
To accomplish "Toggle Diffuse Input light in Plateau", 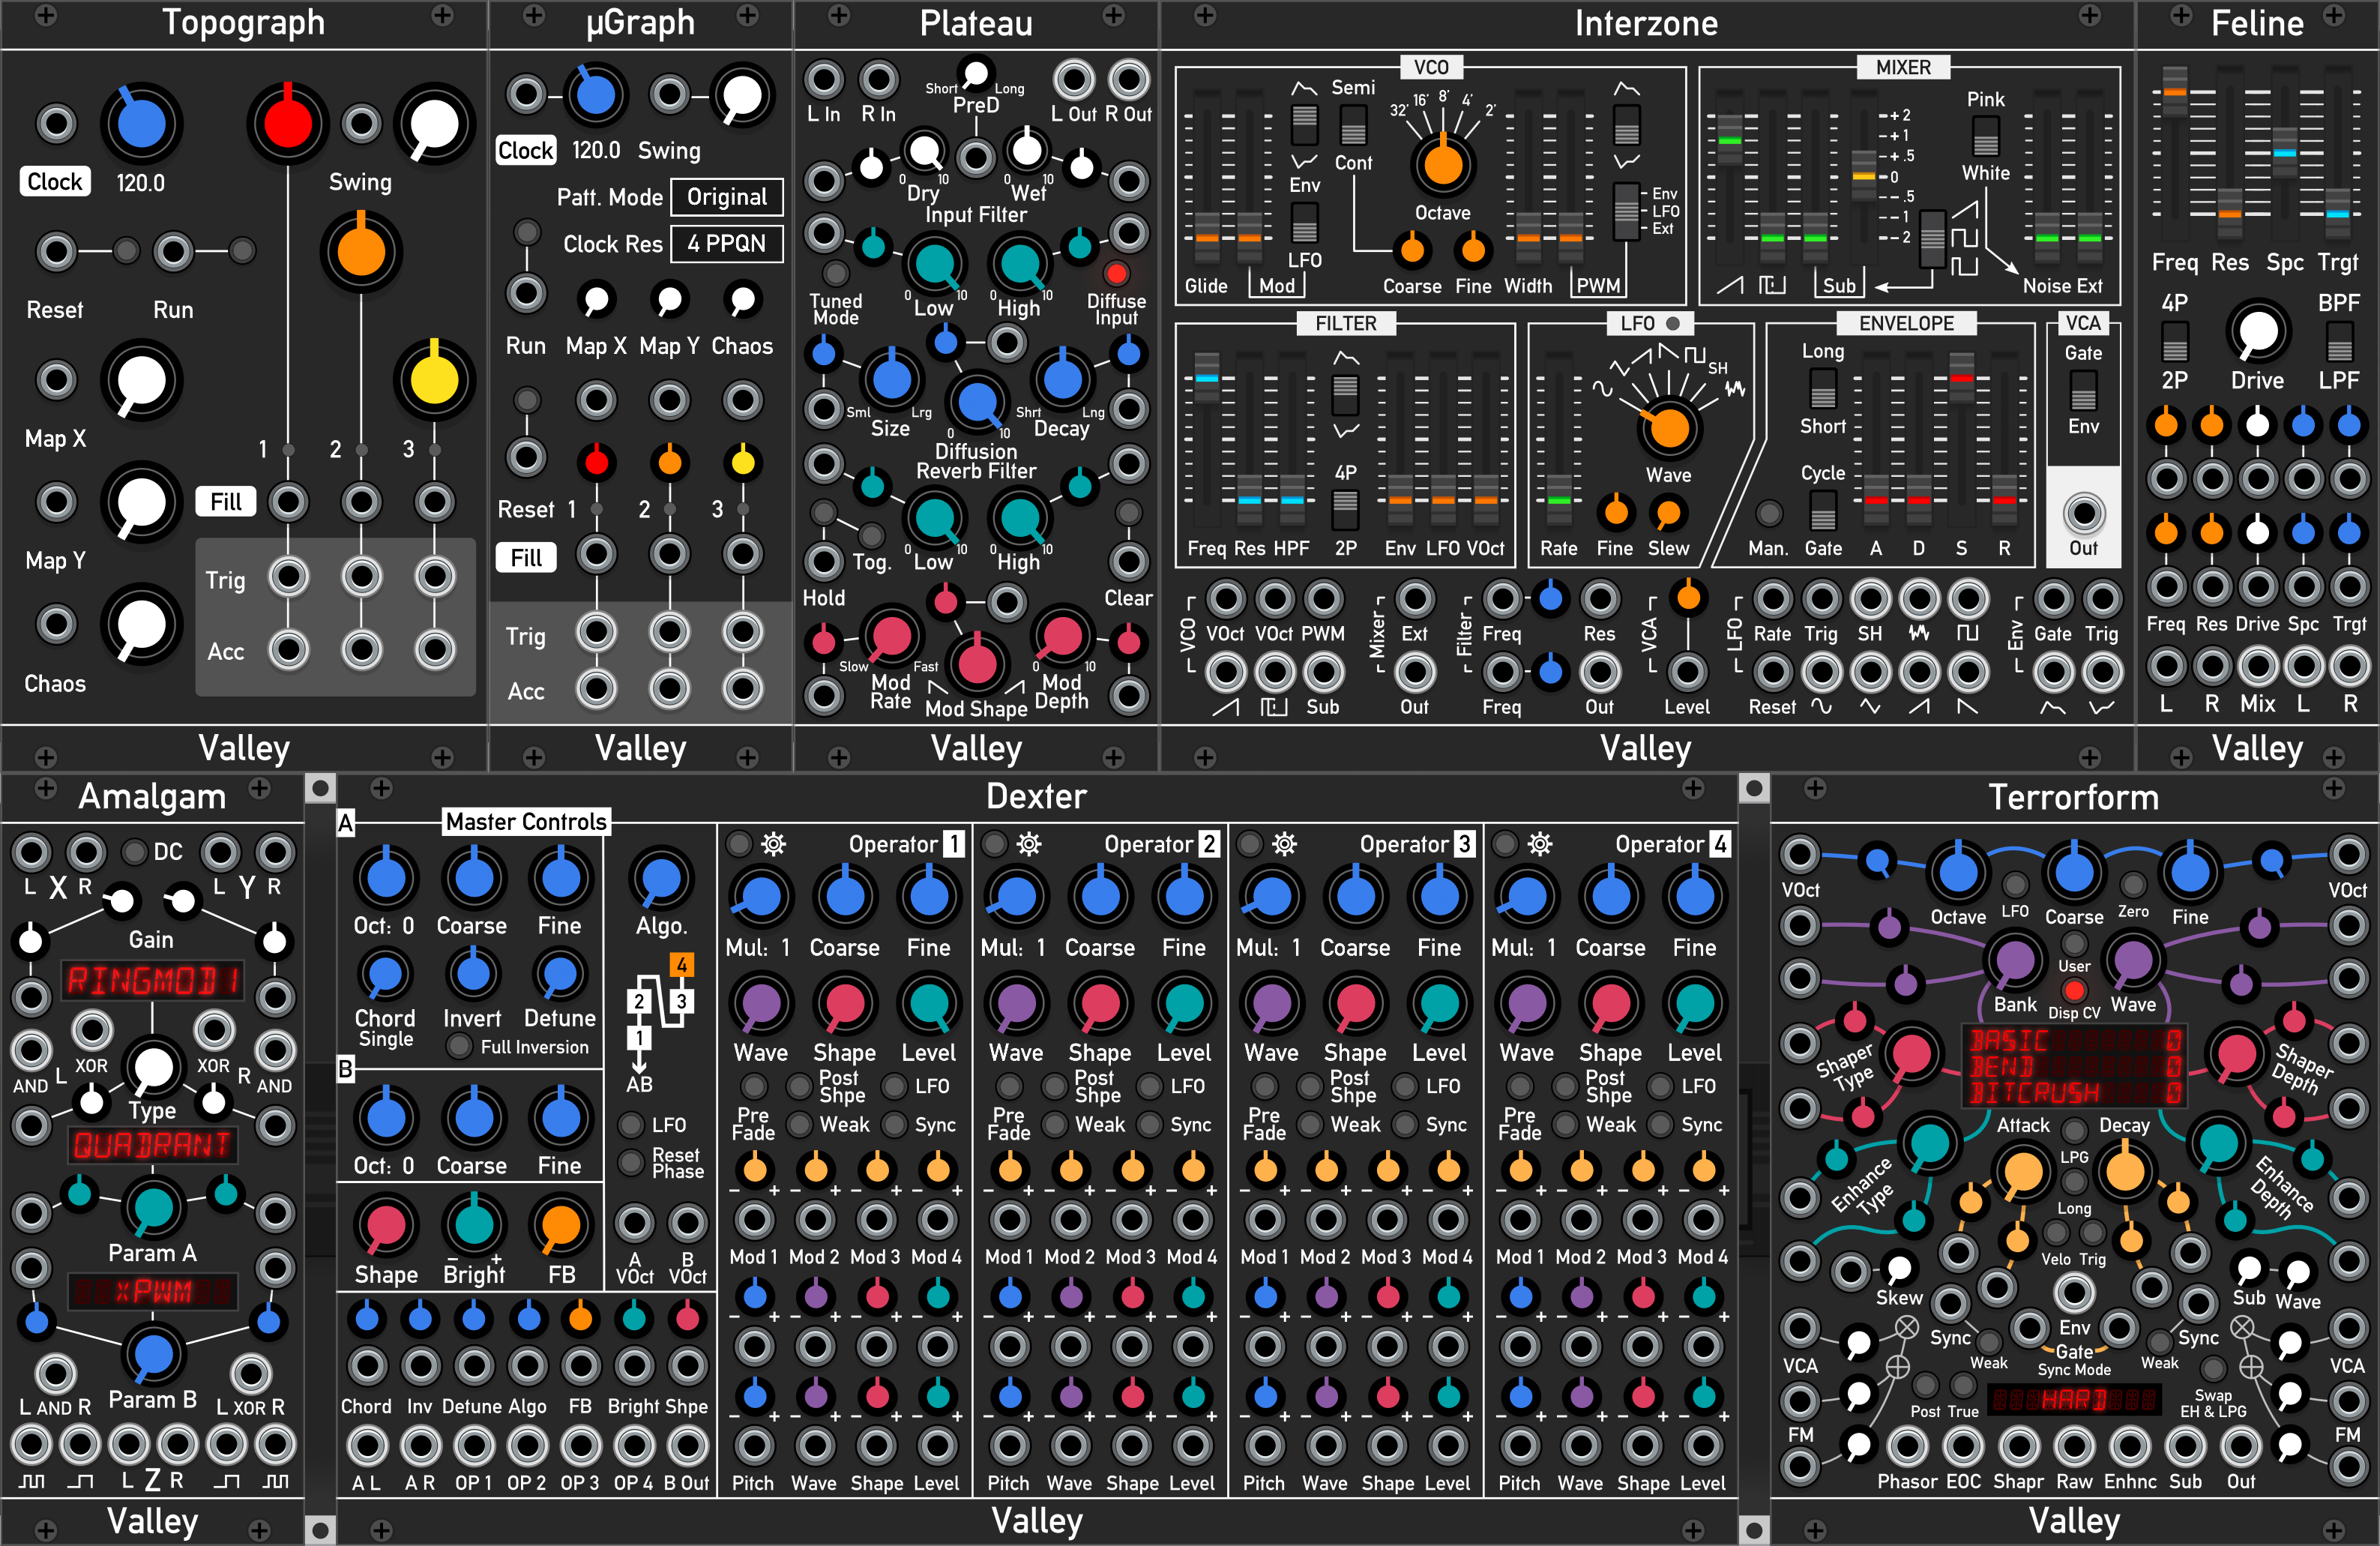I will [1116, 273].
